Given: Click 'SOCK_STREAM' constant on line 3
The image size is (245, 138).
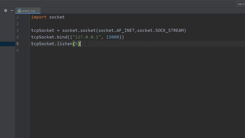Looking at the screenshot, I should click(169, 31).
